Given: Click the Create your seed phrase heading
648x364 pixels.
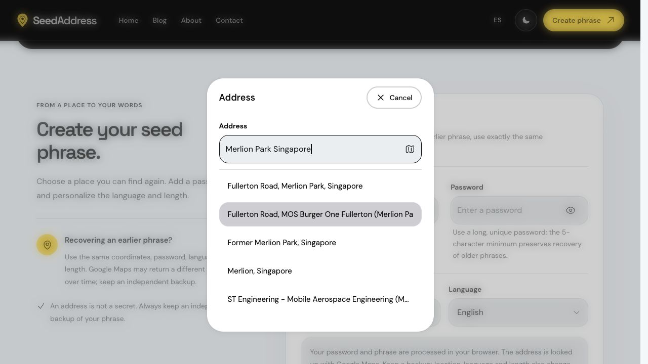Looking at the screenshot, I should [109, 141].
